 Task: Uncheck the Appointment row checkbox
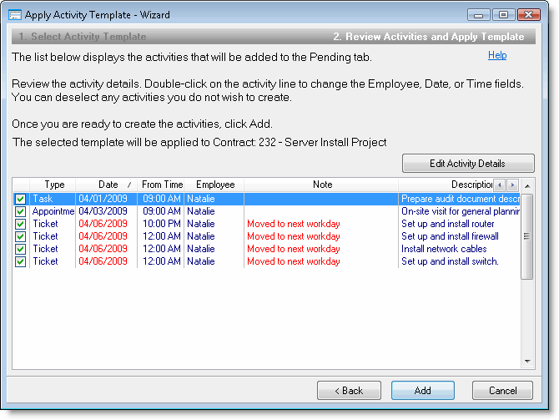tap(20, 211)
